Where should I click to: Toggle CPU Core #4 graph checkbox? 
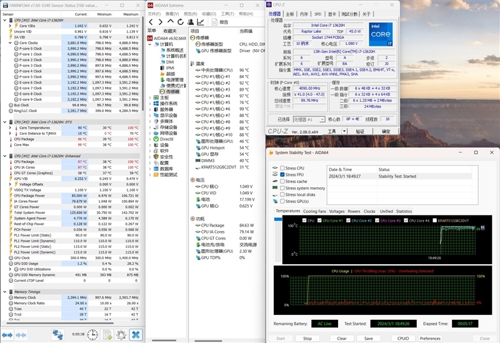406,220
